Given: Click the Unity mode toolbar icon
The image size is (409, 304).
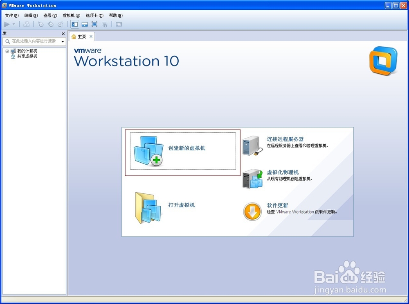Looking at the screenshot, I should coord(105,24).
